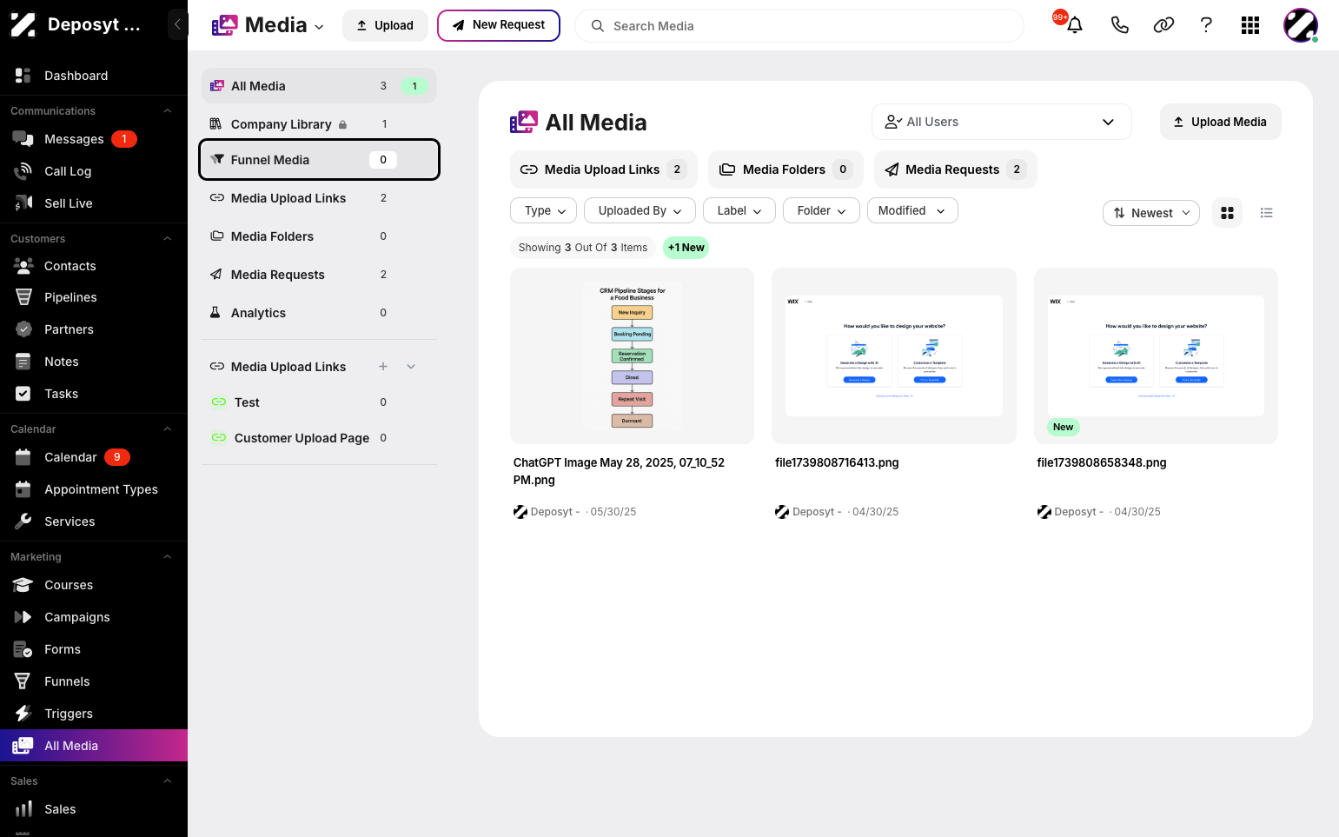Click the Search Media input field
This screenshot has height=837, width=1339.
tap(799, 26)
